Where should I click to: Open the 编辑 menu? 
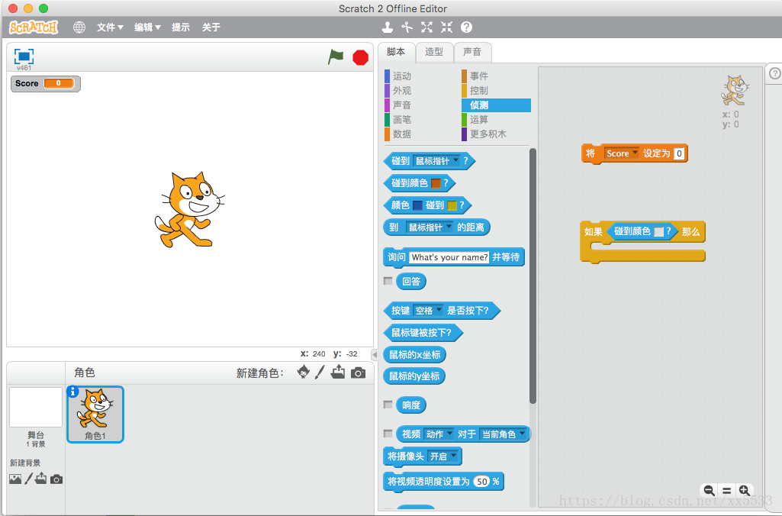click(147, 27)
